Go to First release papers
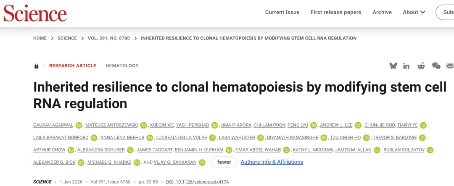This screenshot has height=186, width=454. pyautogui.click(x=336, y=12)
